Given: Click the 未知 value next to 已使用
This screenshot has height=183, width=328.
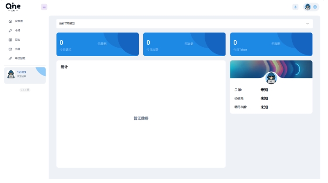Looking at the screenshot, I should [264, 99].
